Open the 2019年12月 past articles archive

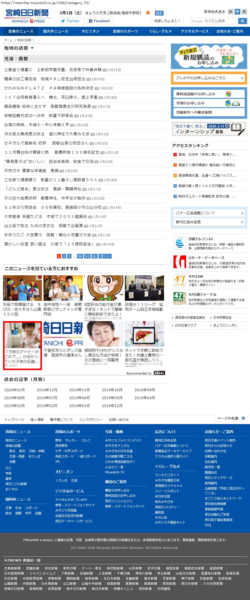47,390
